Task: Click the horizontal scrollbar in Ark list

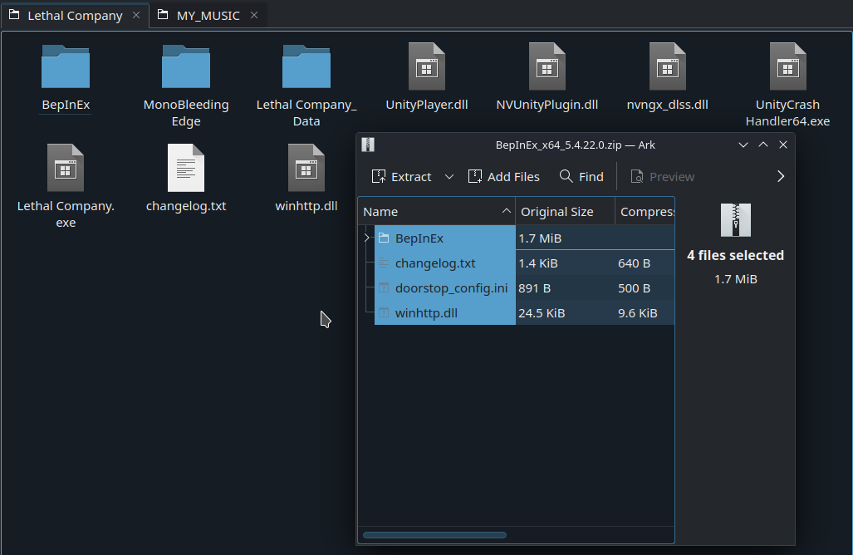Action: pos(434,535)
